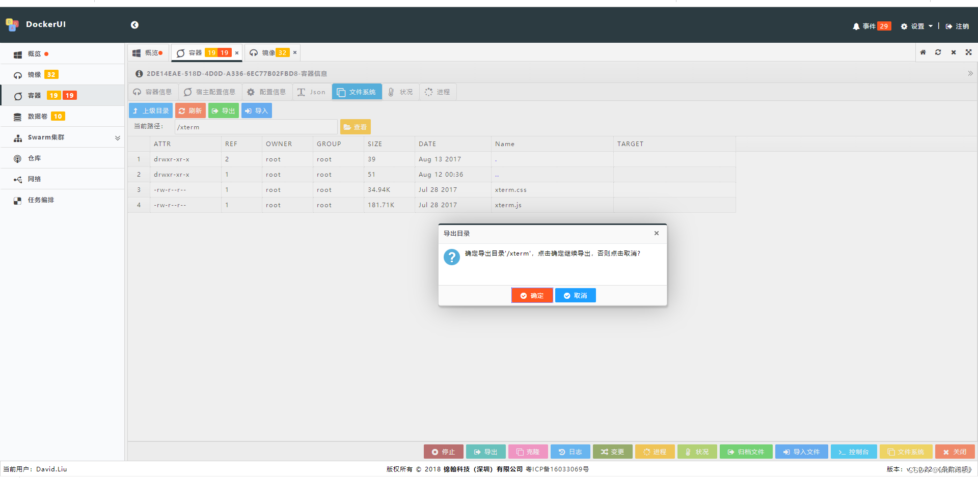Click the 上级目录 button

tap(151, 110)
